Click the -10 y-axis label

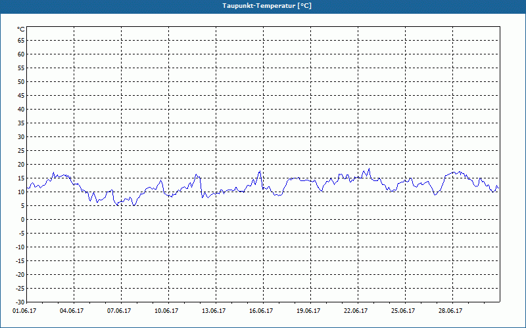[20, 247]
